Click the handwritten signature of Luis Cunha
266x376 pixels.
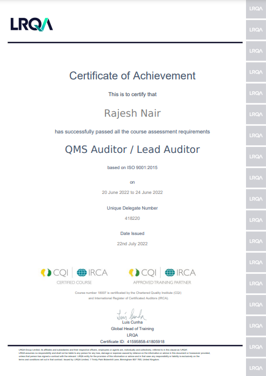pos(131,314)
